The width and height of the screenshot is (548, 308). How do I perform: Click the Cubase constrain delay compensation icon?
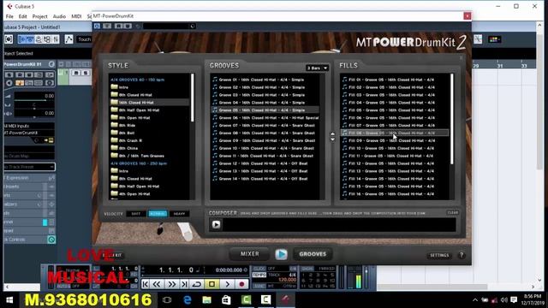9,39
